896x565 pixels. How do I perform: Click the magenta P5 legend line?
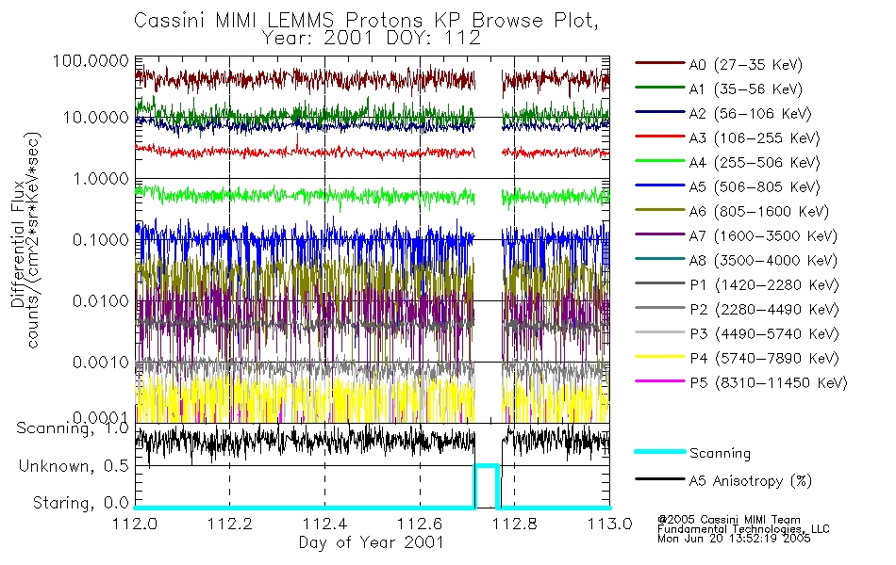click(659, 380)
